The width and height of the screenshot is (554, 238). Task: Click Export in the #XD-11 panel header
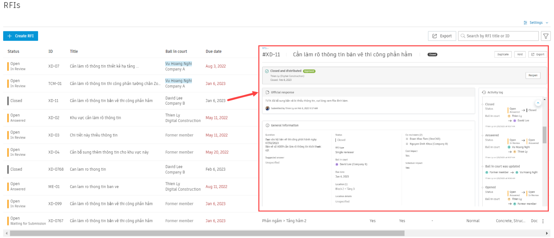tap(538, 55)
